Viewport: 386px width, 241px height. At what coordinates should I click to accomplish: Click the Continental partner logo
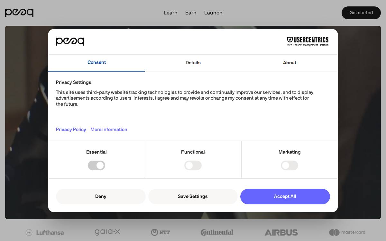(x=217, y=232)
